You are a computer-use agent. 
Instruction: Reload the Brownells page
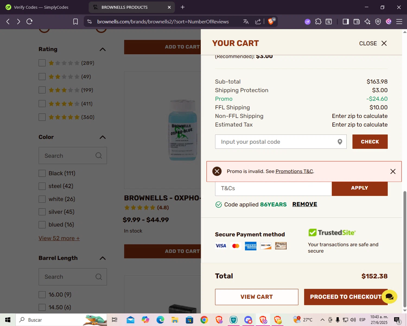point(29,21)
